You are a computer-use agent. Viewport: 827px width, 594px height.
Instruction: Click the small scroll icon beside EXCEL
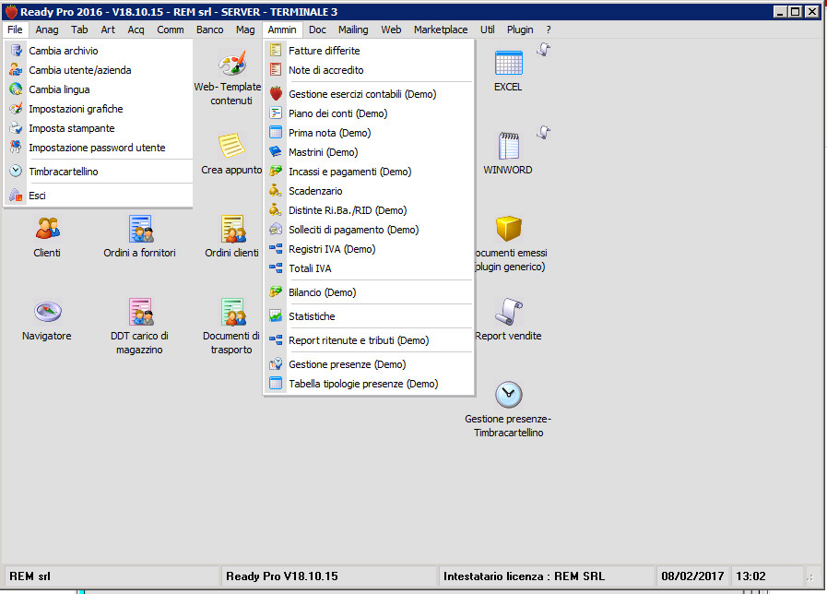tap(543, 50)
